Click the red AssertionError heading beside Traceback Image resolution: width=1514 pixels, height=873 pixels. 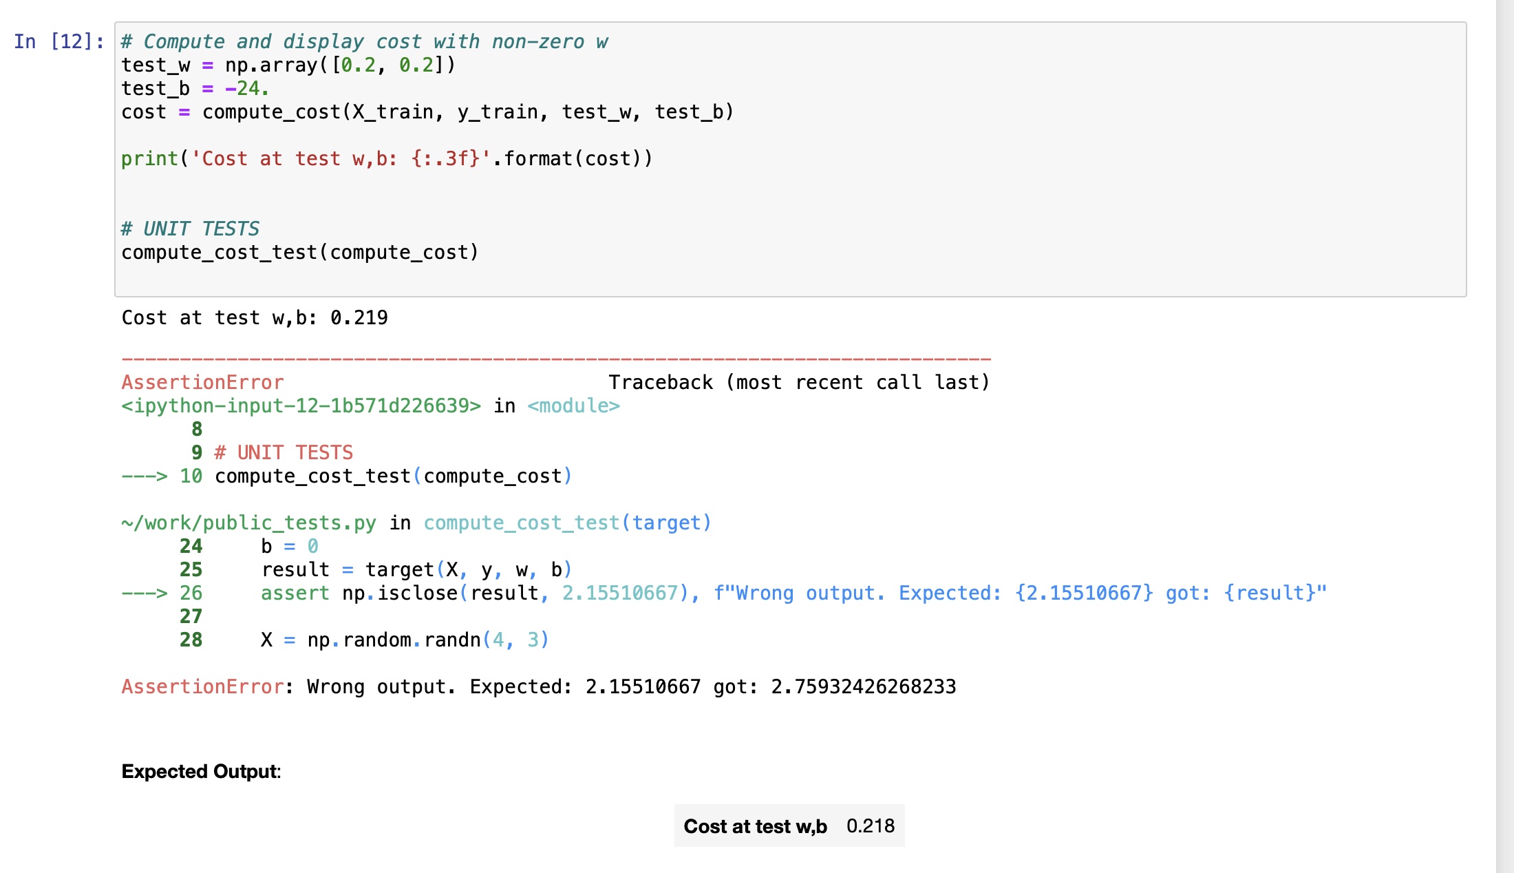click(202, 383)
